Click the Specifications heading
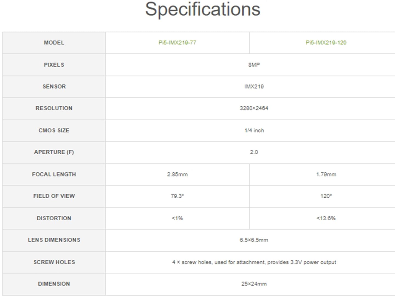This screenshot has width=395, height=296. (x=202, y=9)
